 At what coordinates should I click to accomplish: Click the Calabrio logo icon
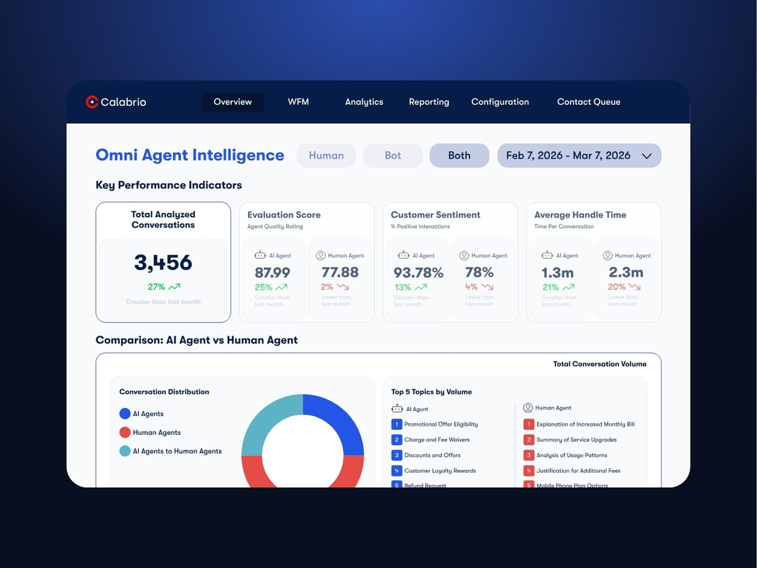(92, 102)
